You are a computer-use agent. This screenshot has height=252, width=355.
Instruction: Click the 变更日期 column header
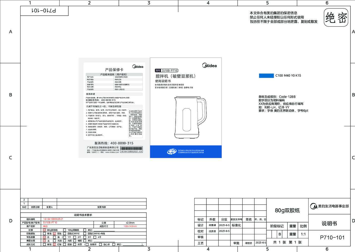tap(35, 207)
